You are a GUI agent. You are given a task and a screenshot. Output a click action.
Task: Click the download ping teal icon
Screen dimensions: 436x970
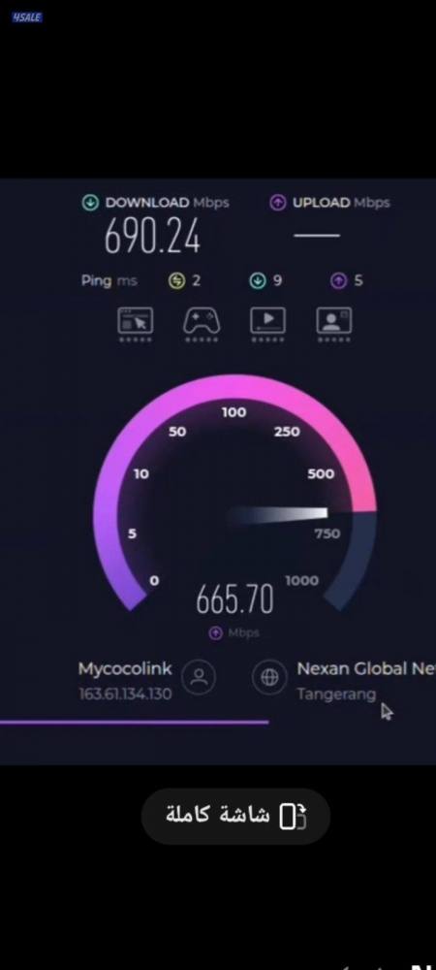coord(258,281)
